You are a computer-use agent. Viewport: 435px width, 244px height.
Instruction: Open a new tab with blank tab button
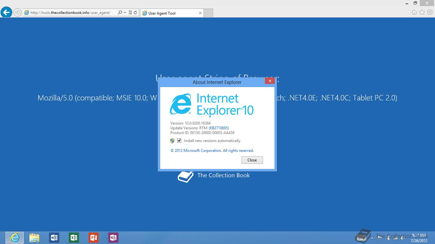(x=208, y=13)
